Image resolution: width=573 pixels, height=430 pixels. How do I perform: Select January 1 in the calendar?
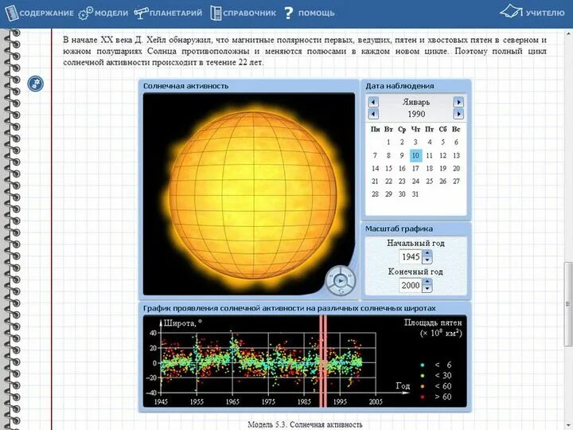tap(388, 143)
